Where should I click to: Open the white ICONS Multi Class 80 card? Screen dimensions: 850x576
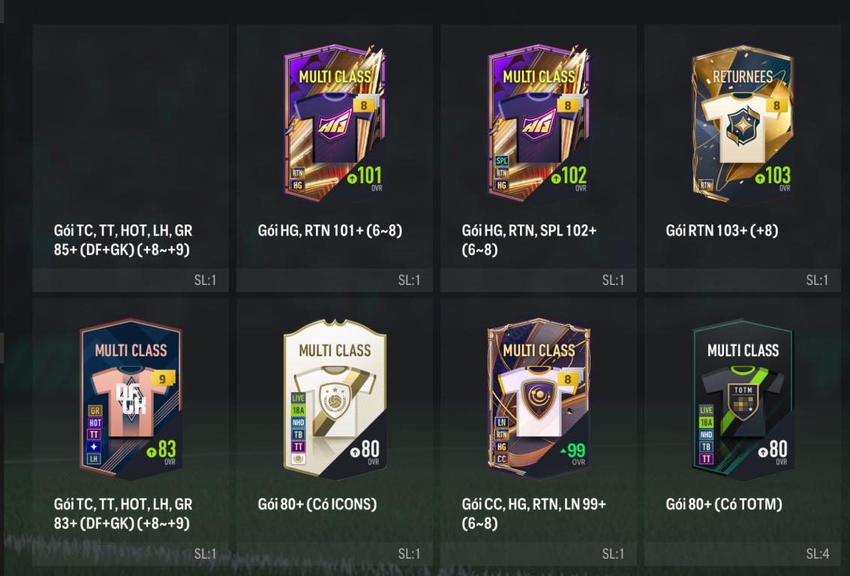(335, 399)
